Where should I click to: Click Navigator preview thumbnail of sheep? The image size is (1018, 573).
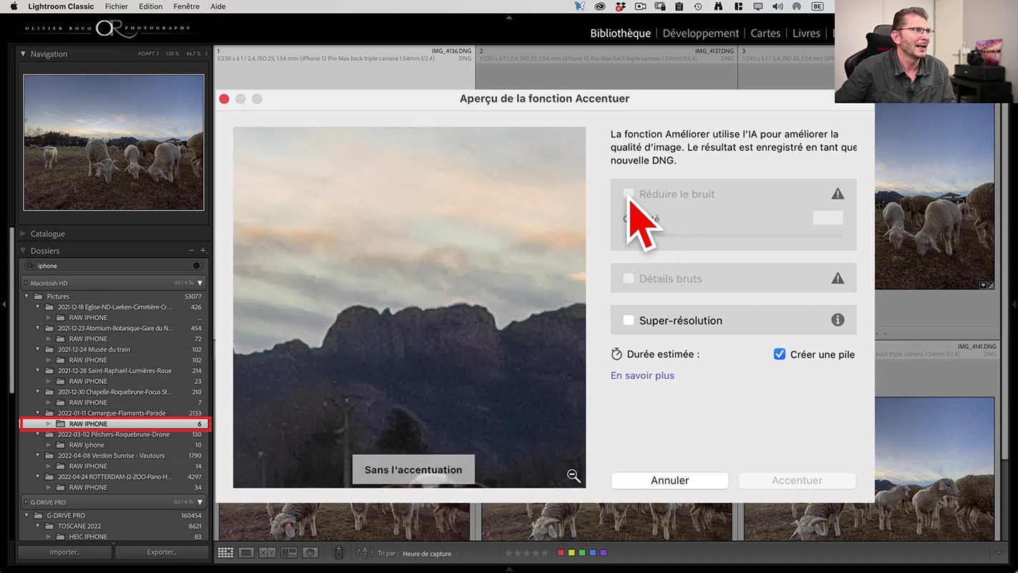[x=114, y=143]
